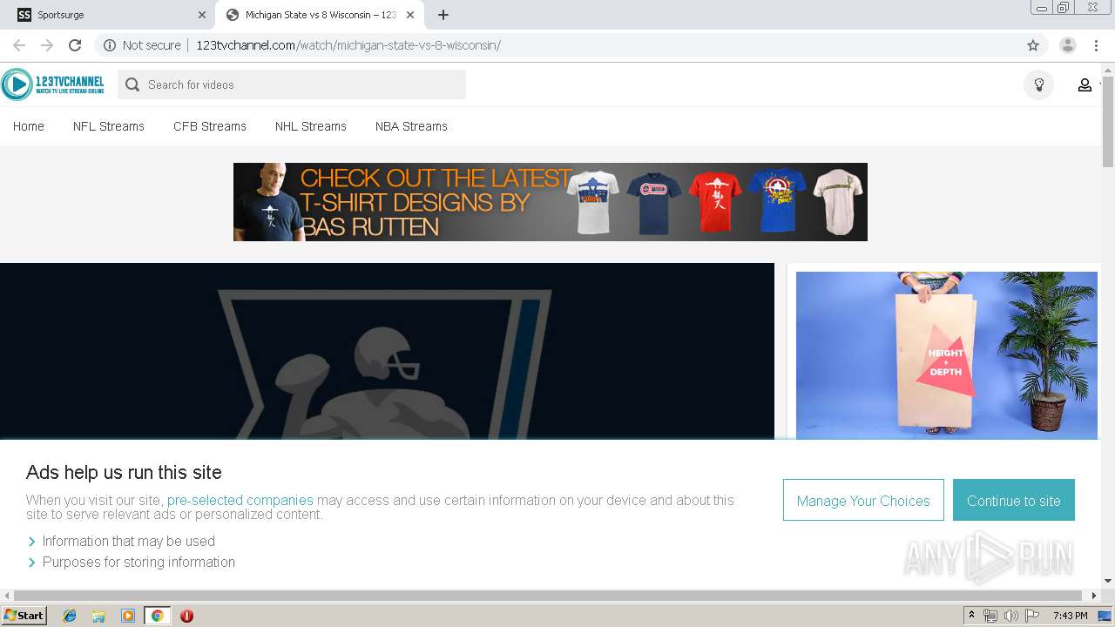Open the user account icon
The height and width of the screenshot is (627, 1115).
point(1085,84)
